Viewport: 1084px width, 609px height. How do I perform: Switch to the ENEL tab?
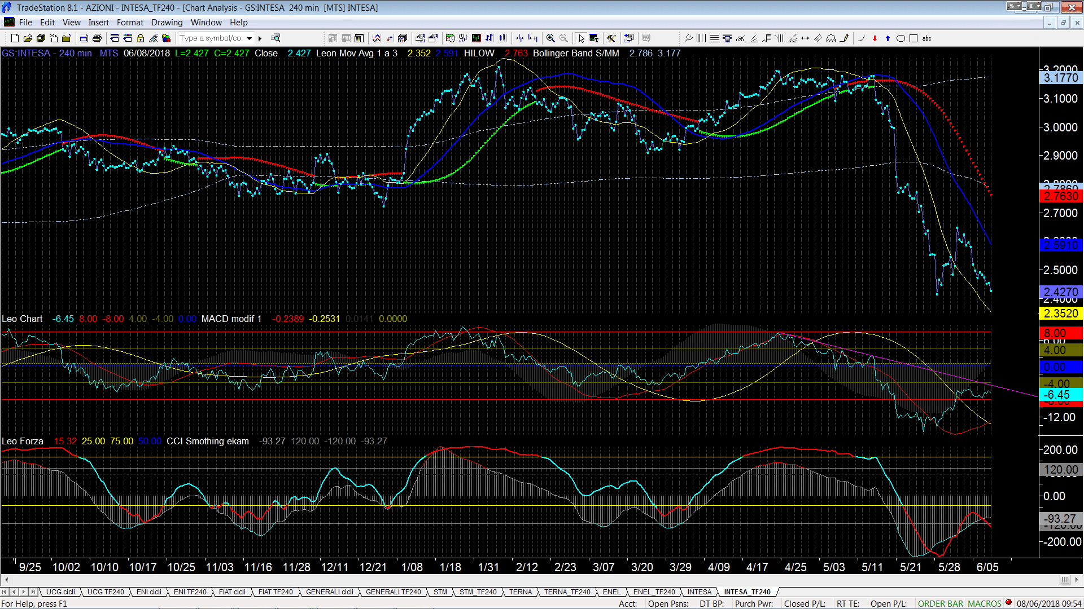point(611,592)
